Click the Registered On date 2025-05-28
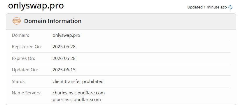Viewport: 238px width, 109px height. click(x=64, y=47)
